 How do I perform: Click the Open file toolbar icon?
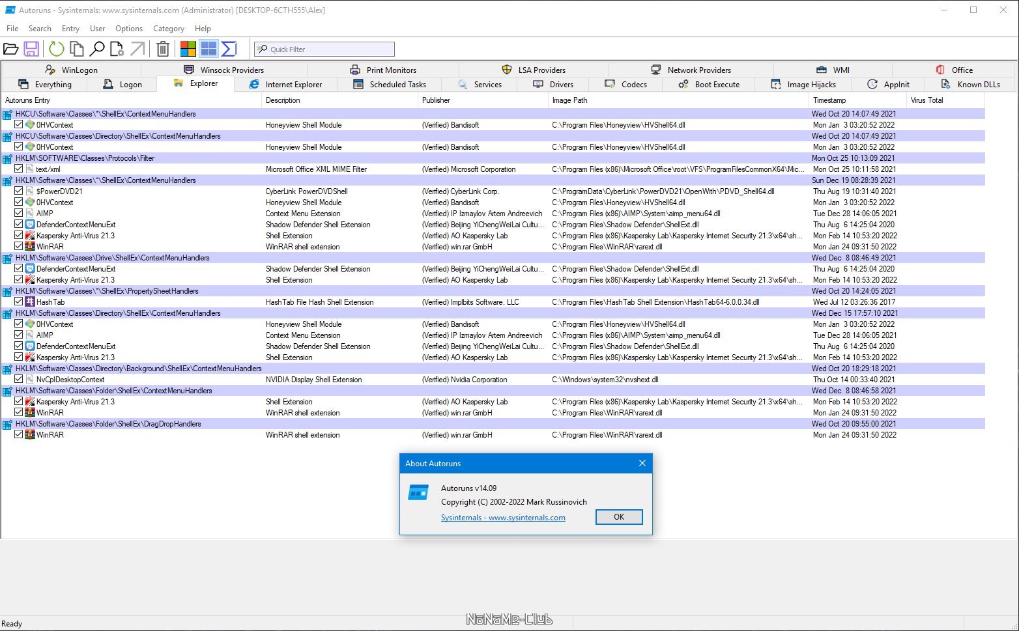pos(10,49)
